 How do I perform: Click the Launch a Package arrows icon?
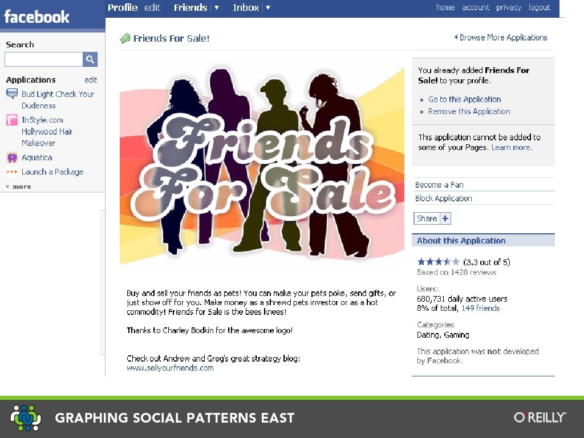(12, 172)
